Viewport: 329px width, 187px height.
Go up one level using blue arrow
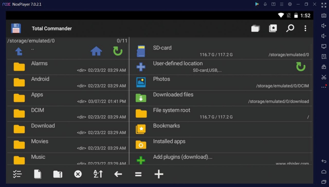[19, 51]
